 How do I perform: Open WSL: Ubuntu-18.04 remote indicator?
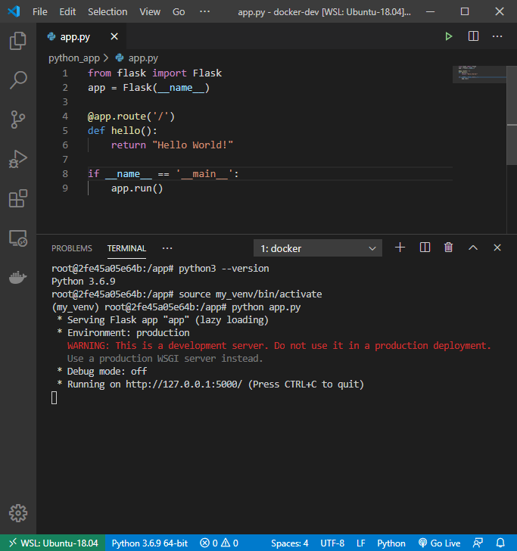click(53, 543)
